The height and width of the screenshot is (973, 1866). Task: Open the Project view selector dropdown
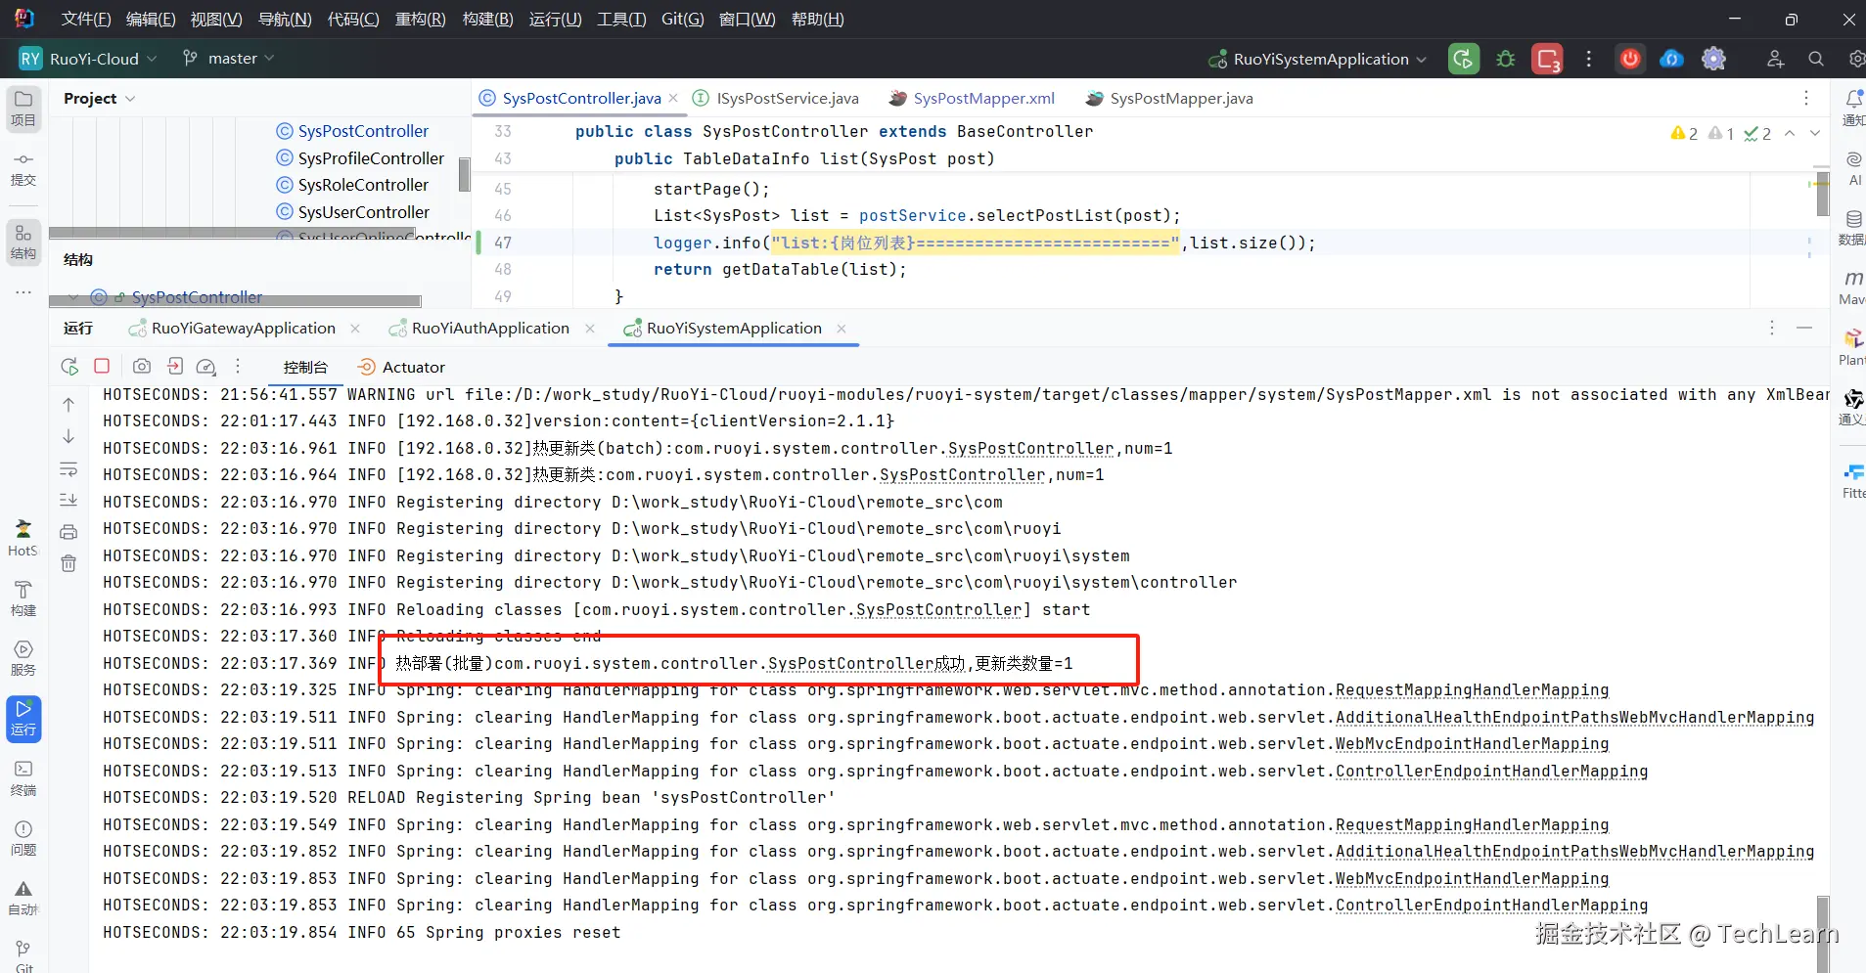coord(99,99)
